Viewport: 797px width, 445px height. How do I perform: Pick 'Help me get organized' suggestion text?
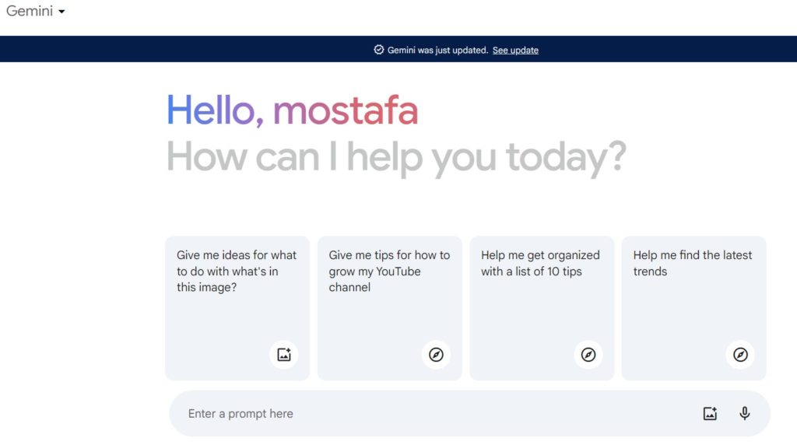pos(540,263)
